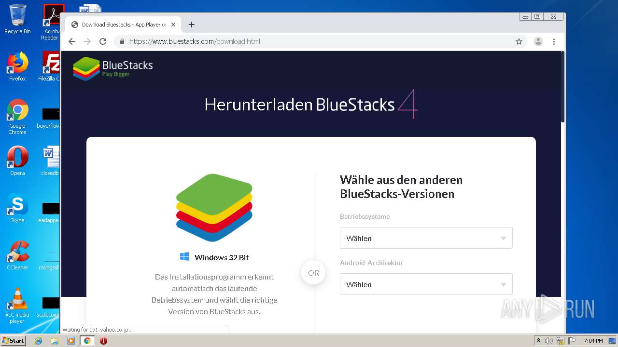Open File Explorer from taskbar
Screen dimensions: 618x347
55,341
